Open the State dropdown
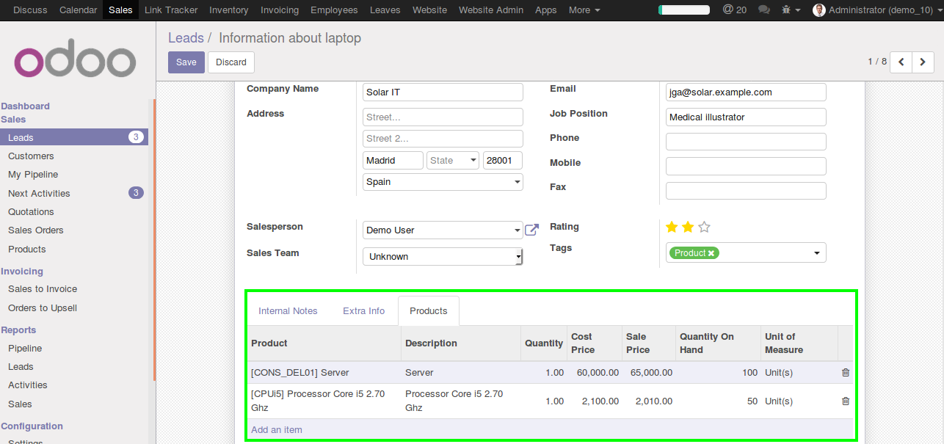This screenshot has height=444, width=944. point(472,161)
